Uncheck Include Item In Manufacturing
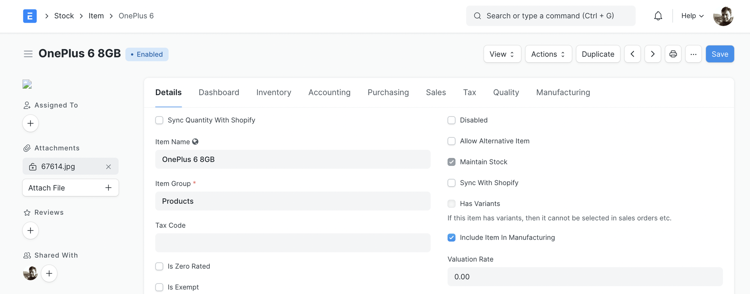Image resolution: width=750 pixels, height=294 pixels. point(452,237)
